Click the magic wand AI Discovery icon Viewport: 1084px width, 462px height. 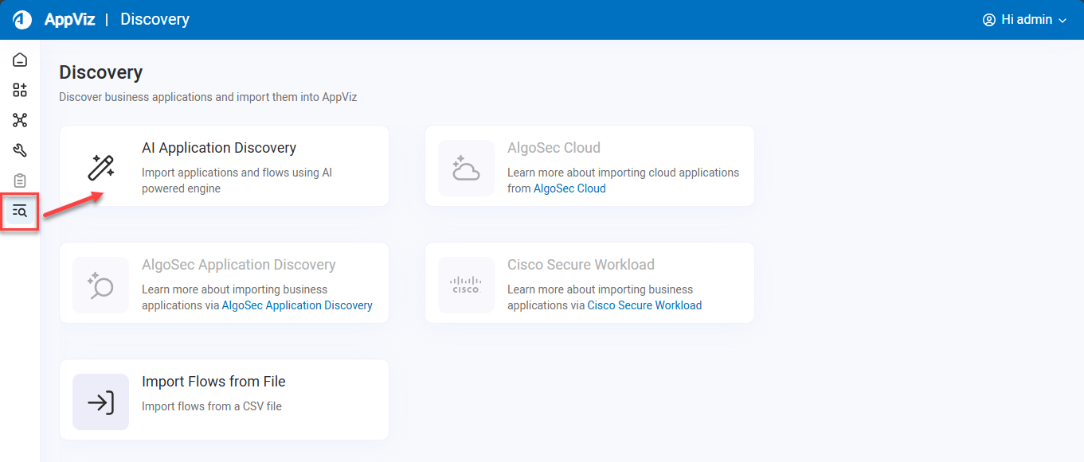[x=101, y=168]
